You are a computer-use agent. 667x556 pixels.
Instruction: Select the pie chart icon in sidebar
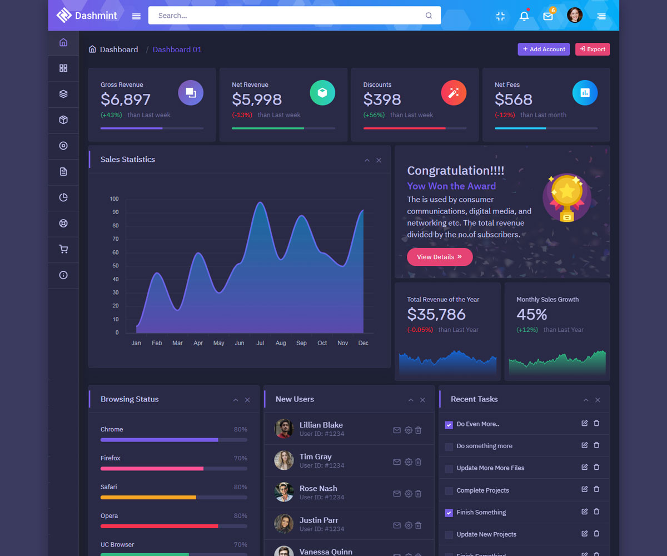pos(63,197)
